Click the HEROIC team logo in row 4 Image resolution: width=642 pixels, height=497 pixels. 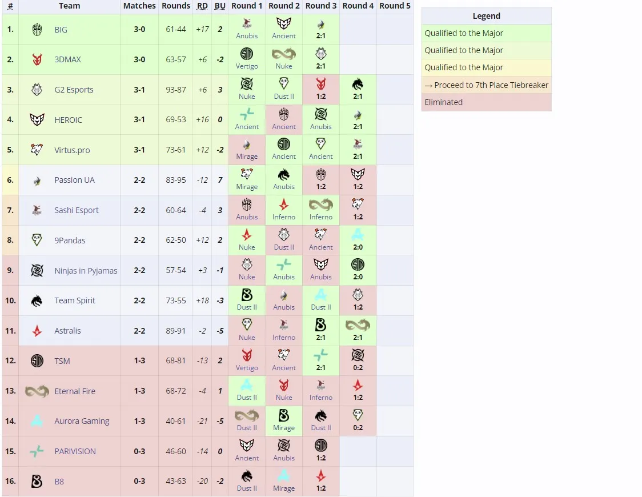[37, 119]
